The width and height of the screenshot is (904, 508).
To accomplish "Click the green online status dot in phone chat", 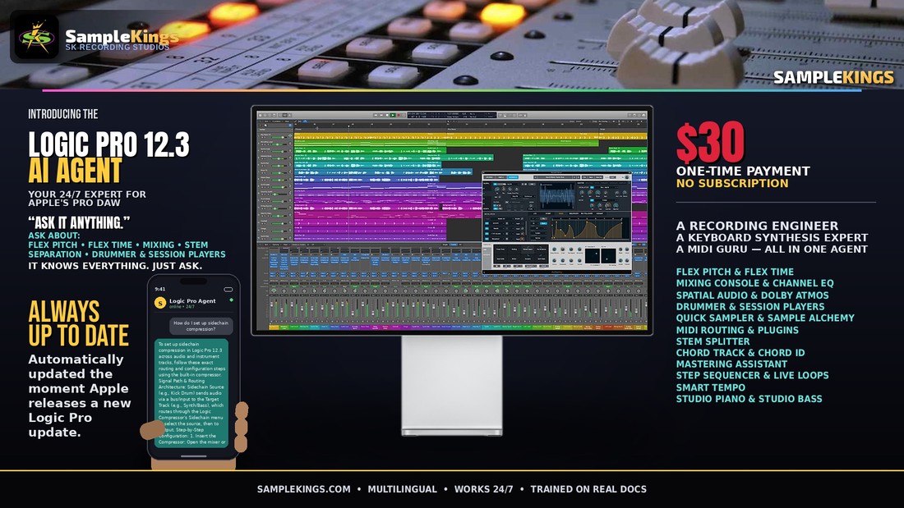I will point(231,300).
